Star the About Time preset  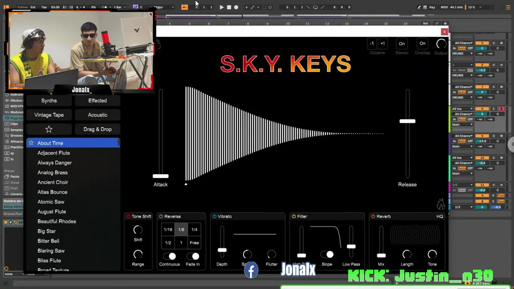(31, 143)
